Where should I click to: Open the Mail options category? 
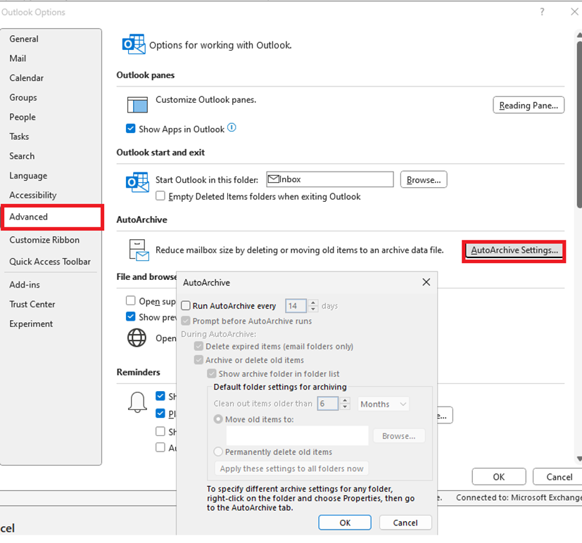(x=18, y=58)
